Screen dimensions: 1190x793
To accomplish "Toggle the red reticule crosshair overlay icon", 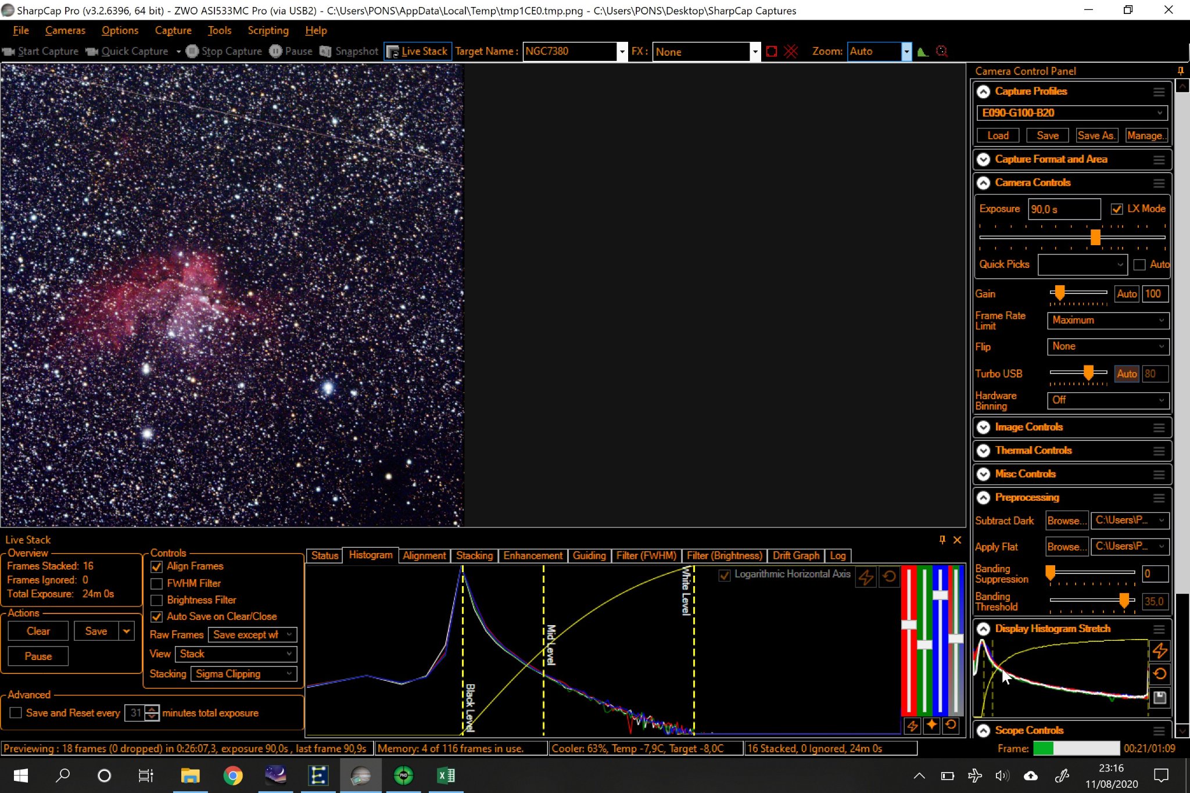I will point(791,52).
